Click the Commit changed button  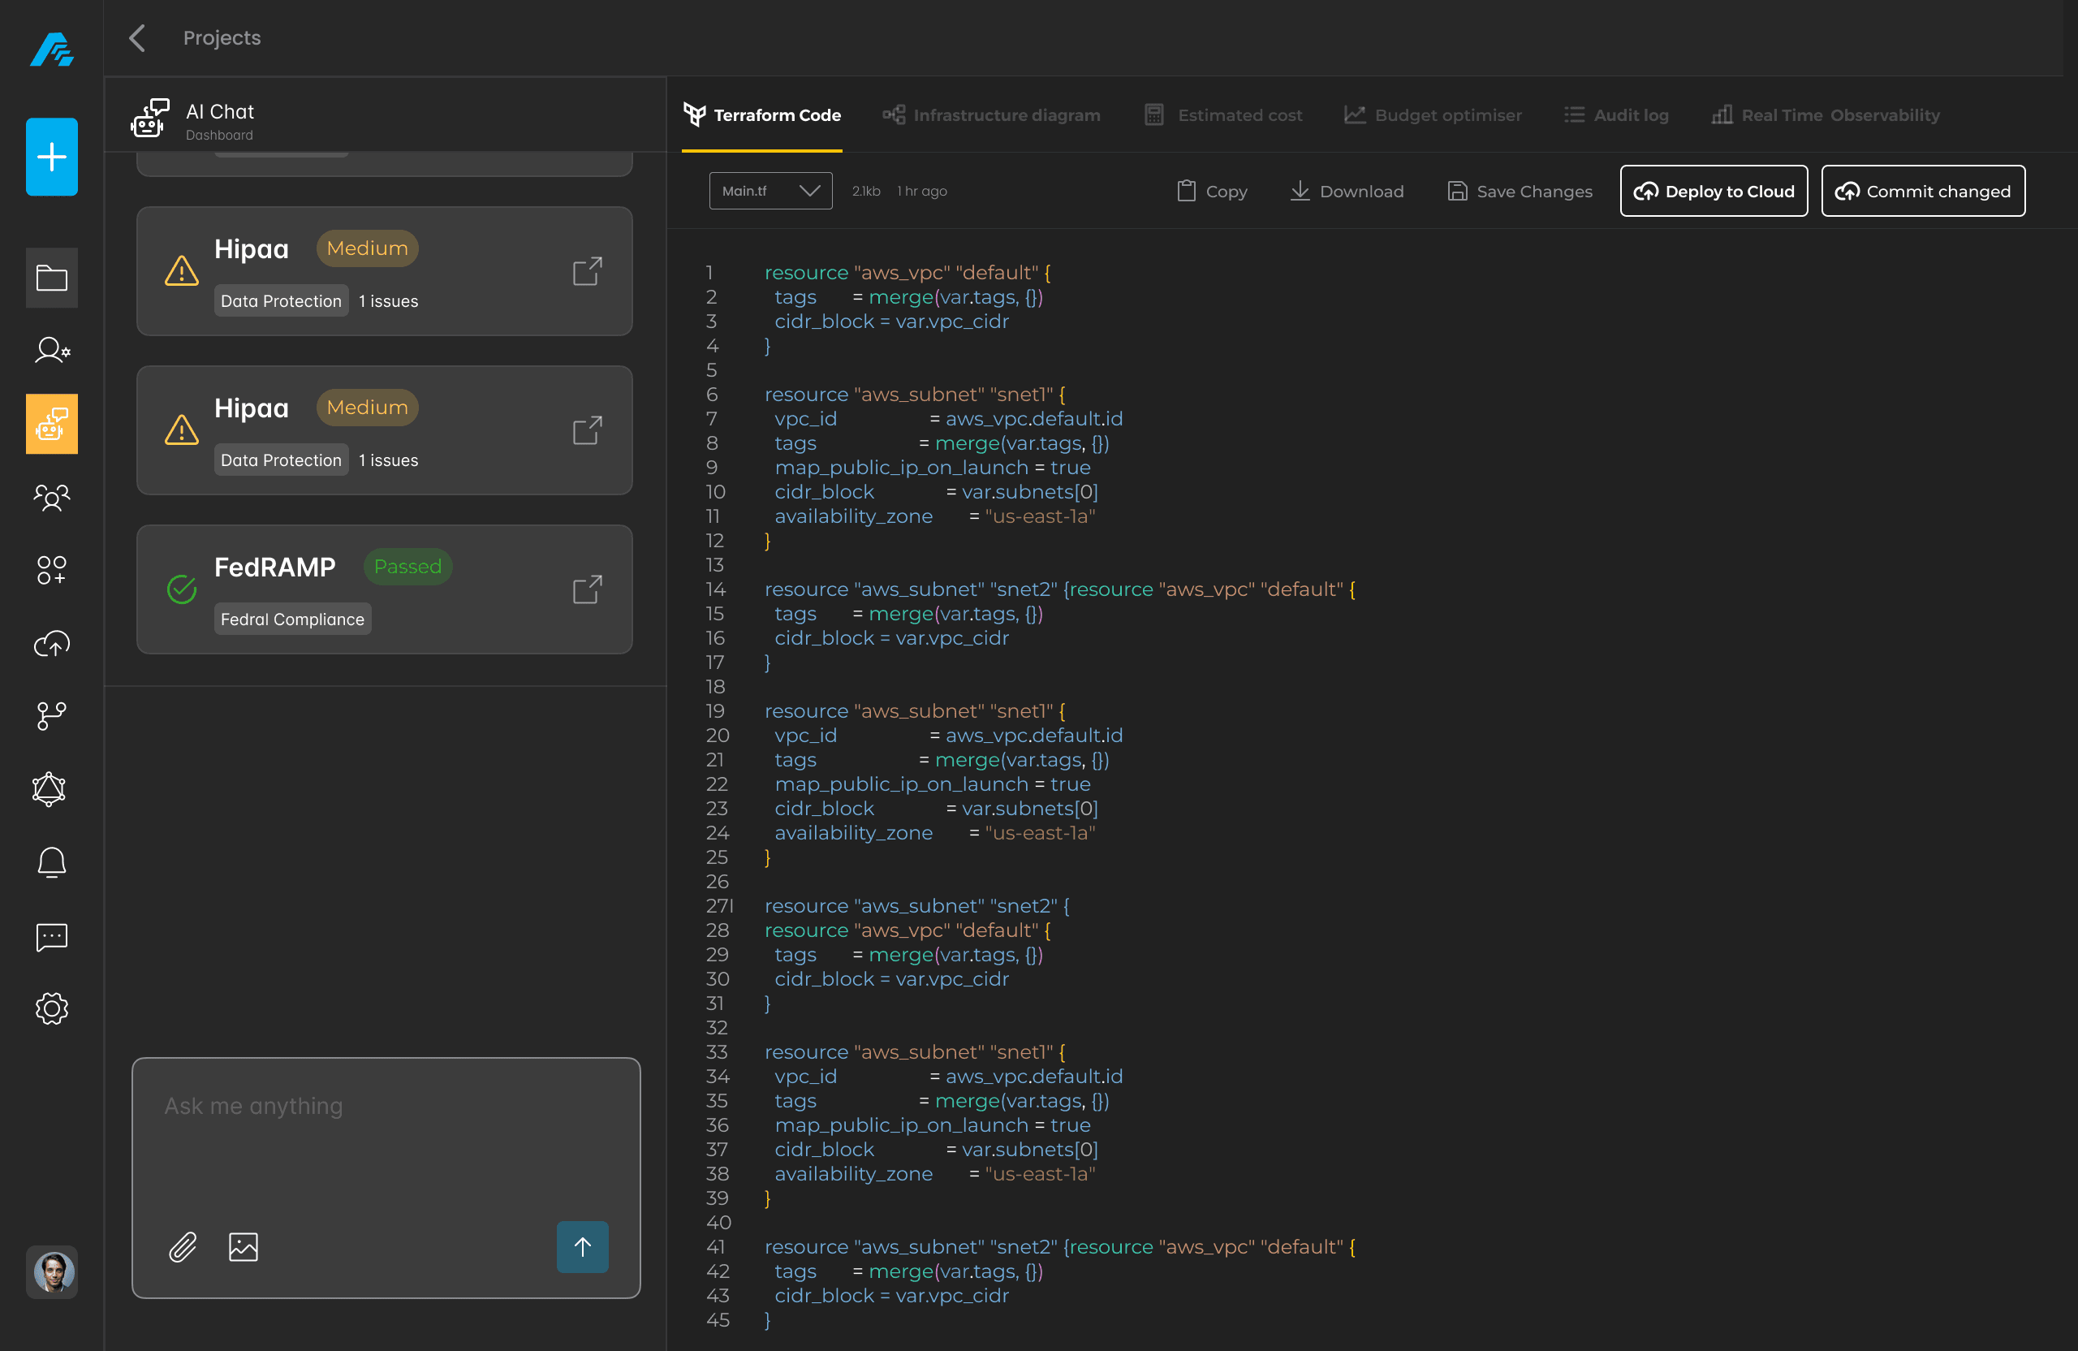pyautogui.click(x=1923, y=190)
